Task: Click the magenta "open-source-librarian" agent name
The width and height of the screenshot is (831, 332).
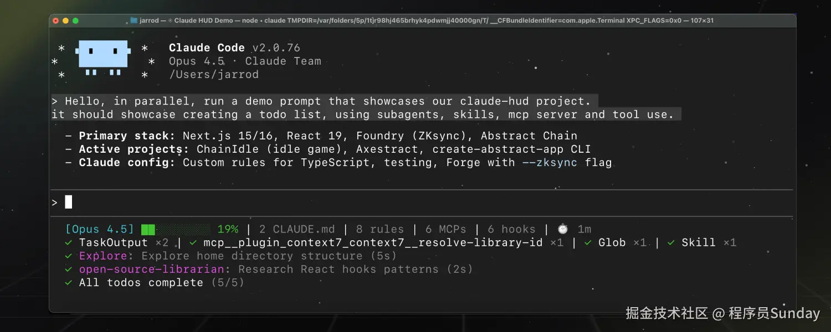Action: coord(151,269)
